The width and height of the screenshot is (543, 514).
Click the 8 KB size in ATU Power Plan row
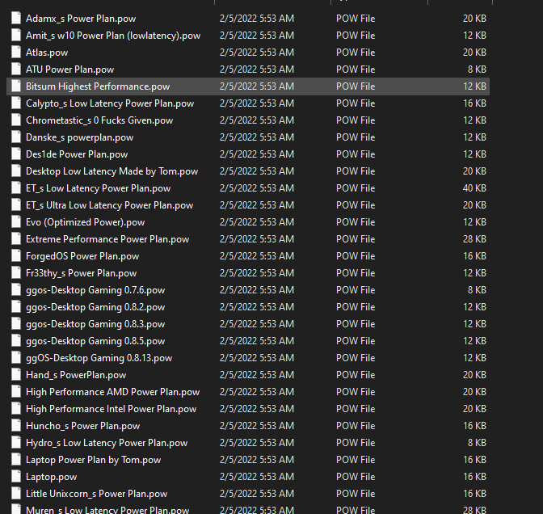pyautogui.click(x=477, y=70)
